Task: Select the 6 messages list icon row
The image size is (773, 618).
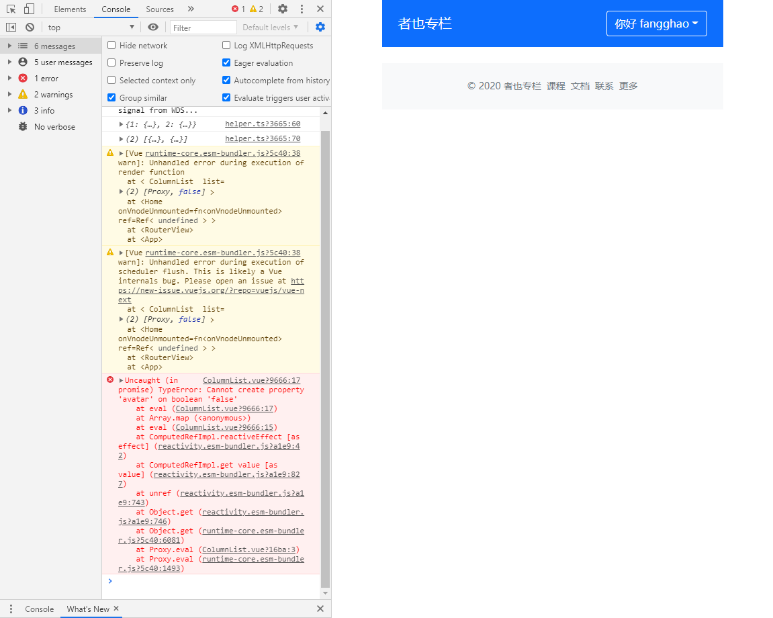Action: [x=51, y=46]
